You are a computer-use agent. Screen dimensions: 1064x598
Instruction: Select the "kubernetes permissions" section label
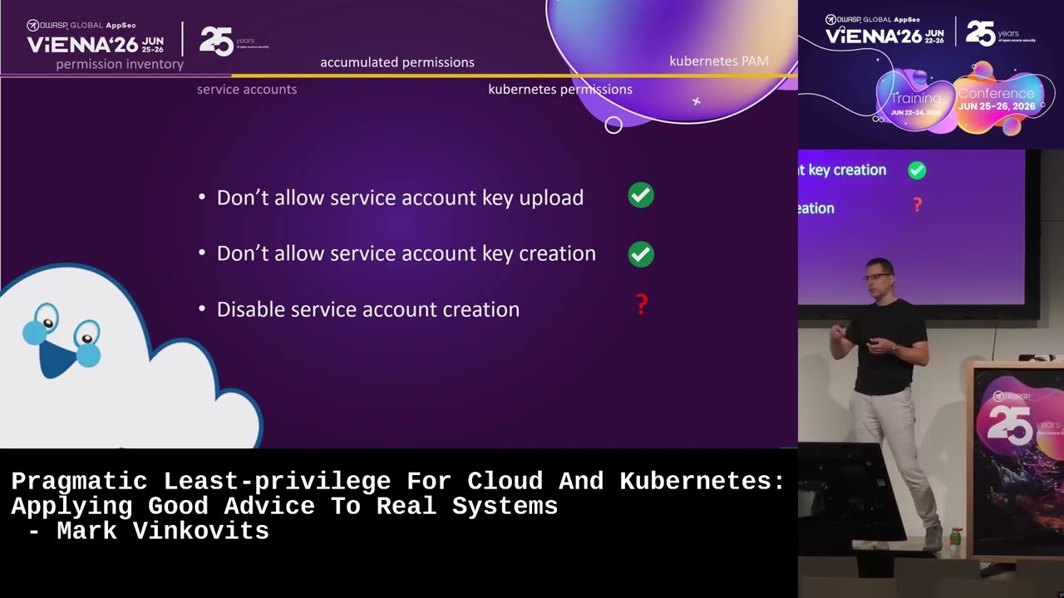tap(560, 89)
